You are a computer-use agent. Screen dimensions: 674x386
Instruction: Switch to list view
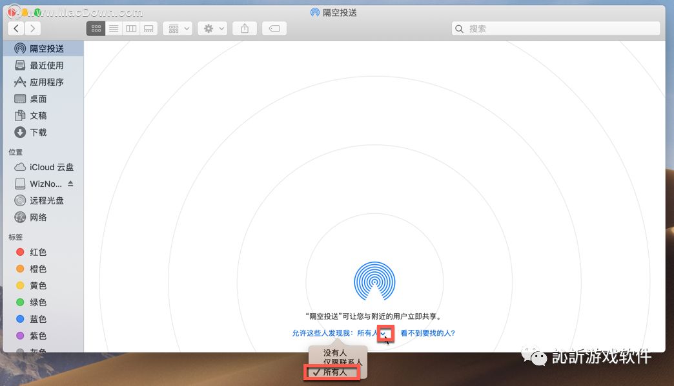pos(114,29)
